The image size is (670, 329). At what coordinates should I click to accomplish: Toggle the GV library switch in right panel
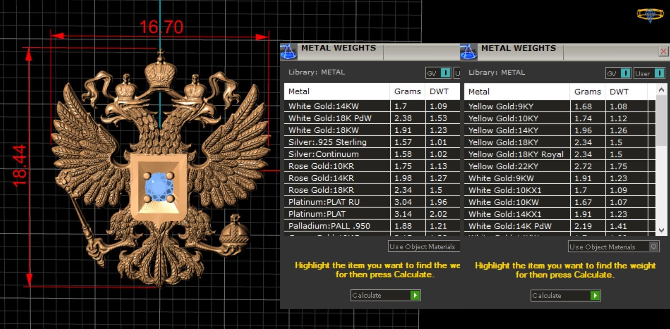click(618, 73)
